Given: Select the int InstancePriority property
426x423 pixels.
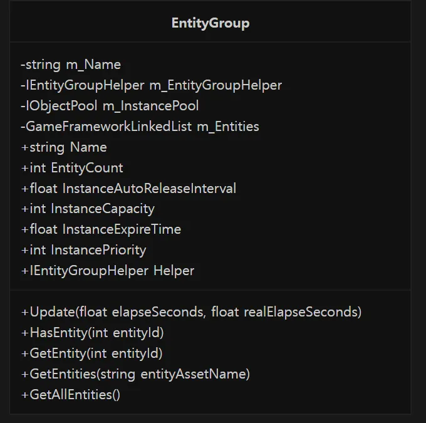Looking at the screenshot, I should [83, 250].
